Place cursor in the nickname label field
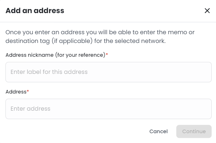 pos(109,72)
